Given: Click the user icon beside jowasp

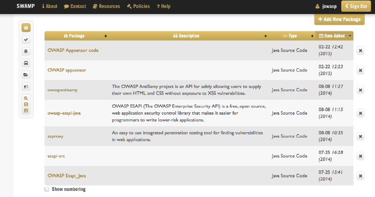Looking at the screenshot, I should [317, 7].
